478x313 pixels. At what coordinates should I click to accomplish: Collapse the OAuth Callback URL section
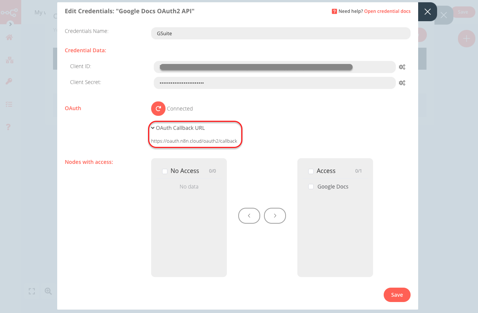(153, 128)
